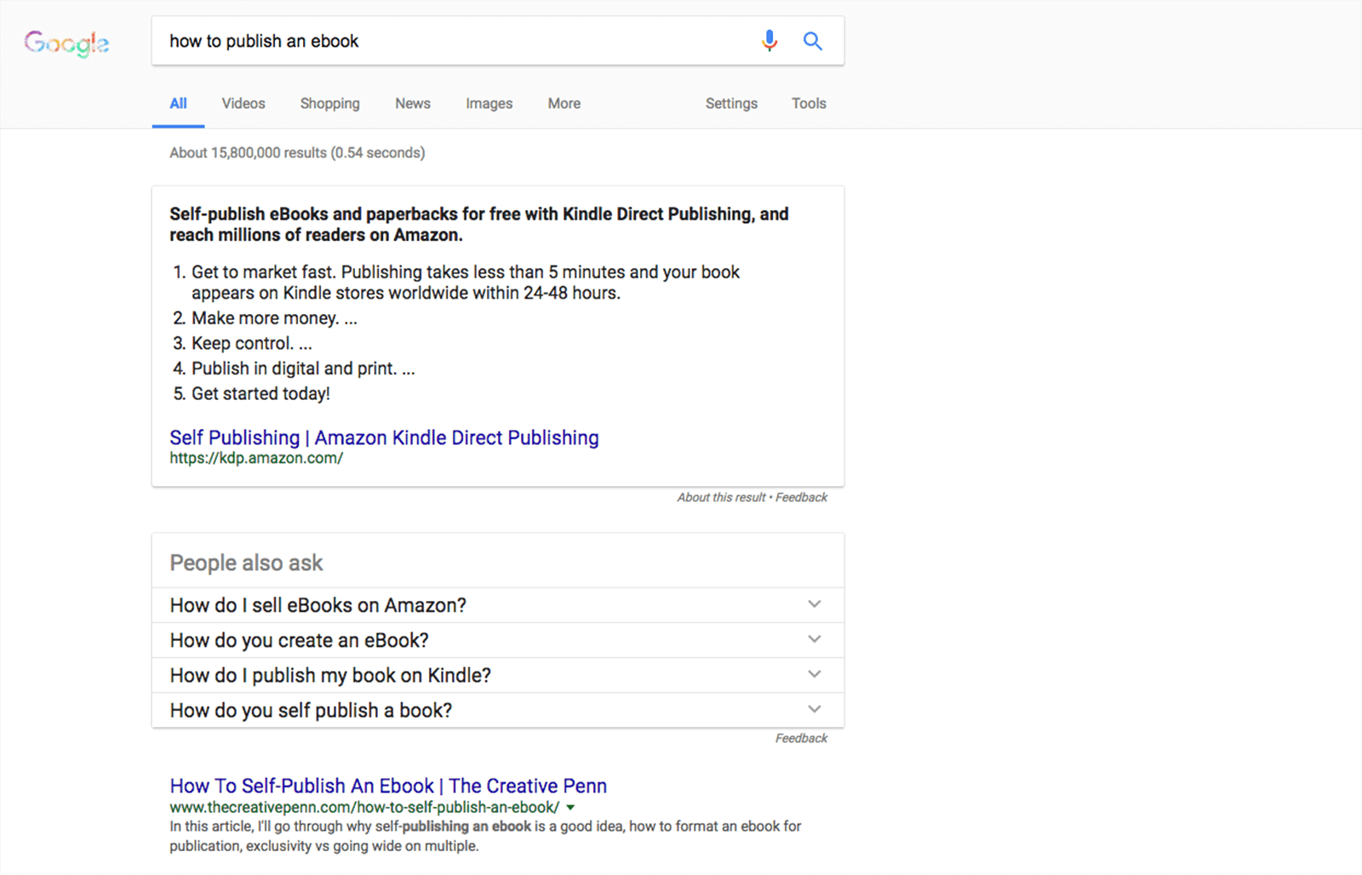Open the Settings menu
The image size is (1362, 875).
[x=731, y=104]
